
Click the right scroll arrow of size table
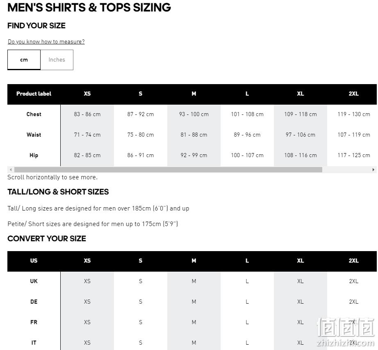(373, 170)
